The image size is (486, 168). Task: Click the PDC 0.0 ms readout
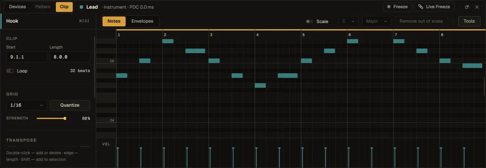(x=141, y=7)
